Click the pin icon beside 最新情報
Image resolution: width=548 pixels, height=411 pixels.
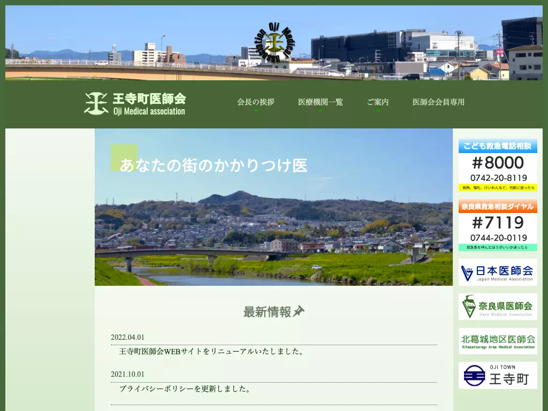coord(299,311)
